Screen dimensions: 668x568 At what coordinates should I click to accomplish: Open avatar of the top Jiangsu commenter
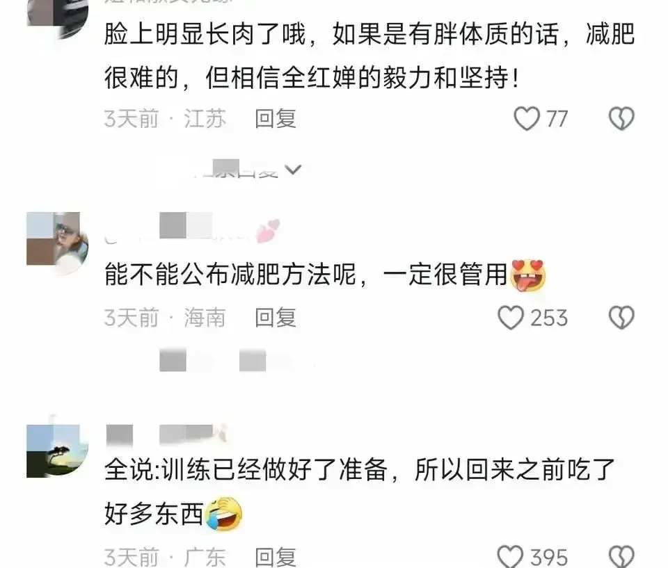point(57,17)
